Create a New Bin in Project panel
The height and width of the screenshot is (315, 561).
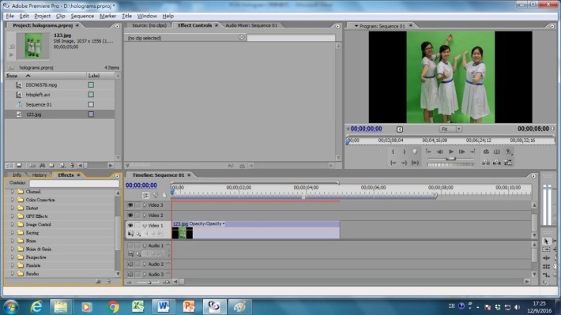pos(52,166)
